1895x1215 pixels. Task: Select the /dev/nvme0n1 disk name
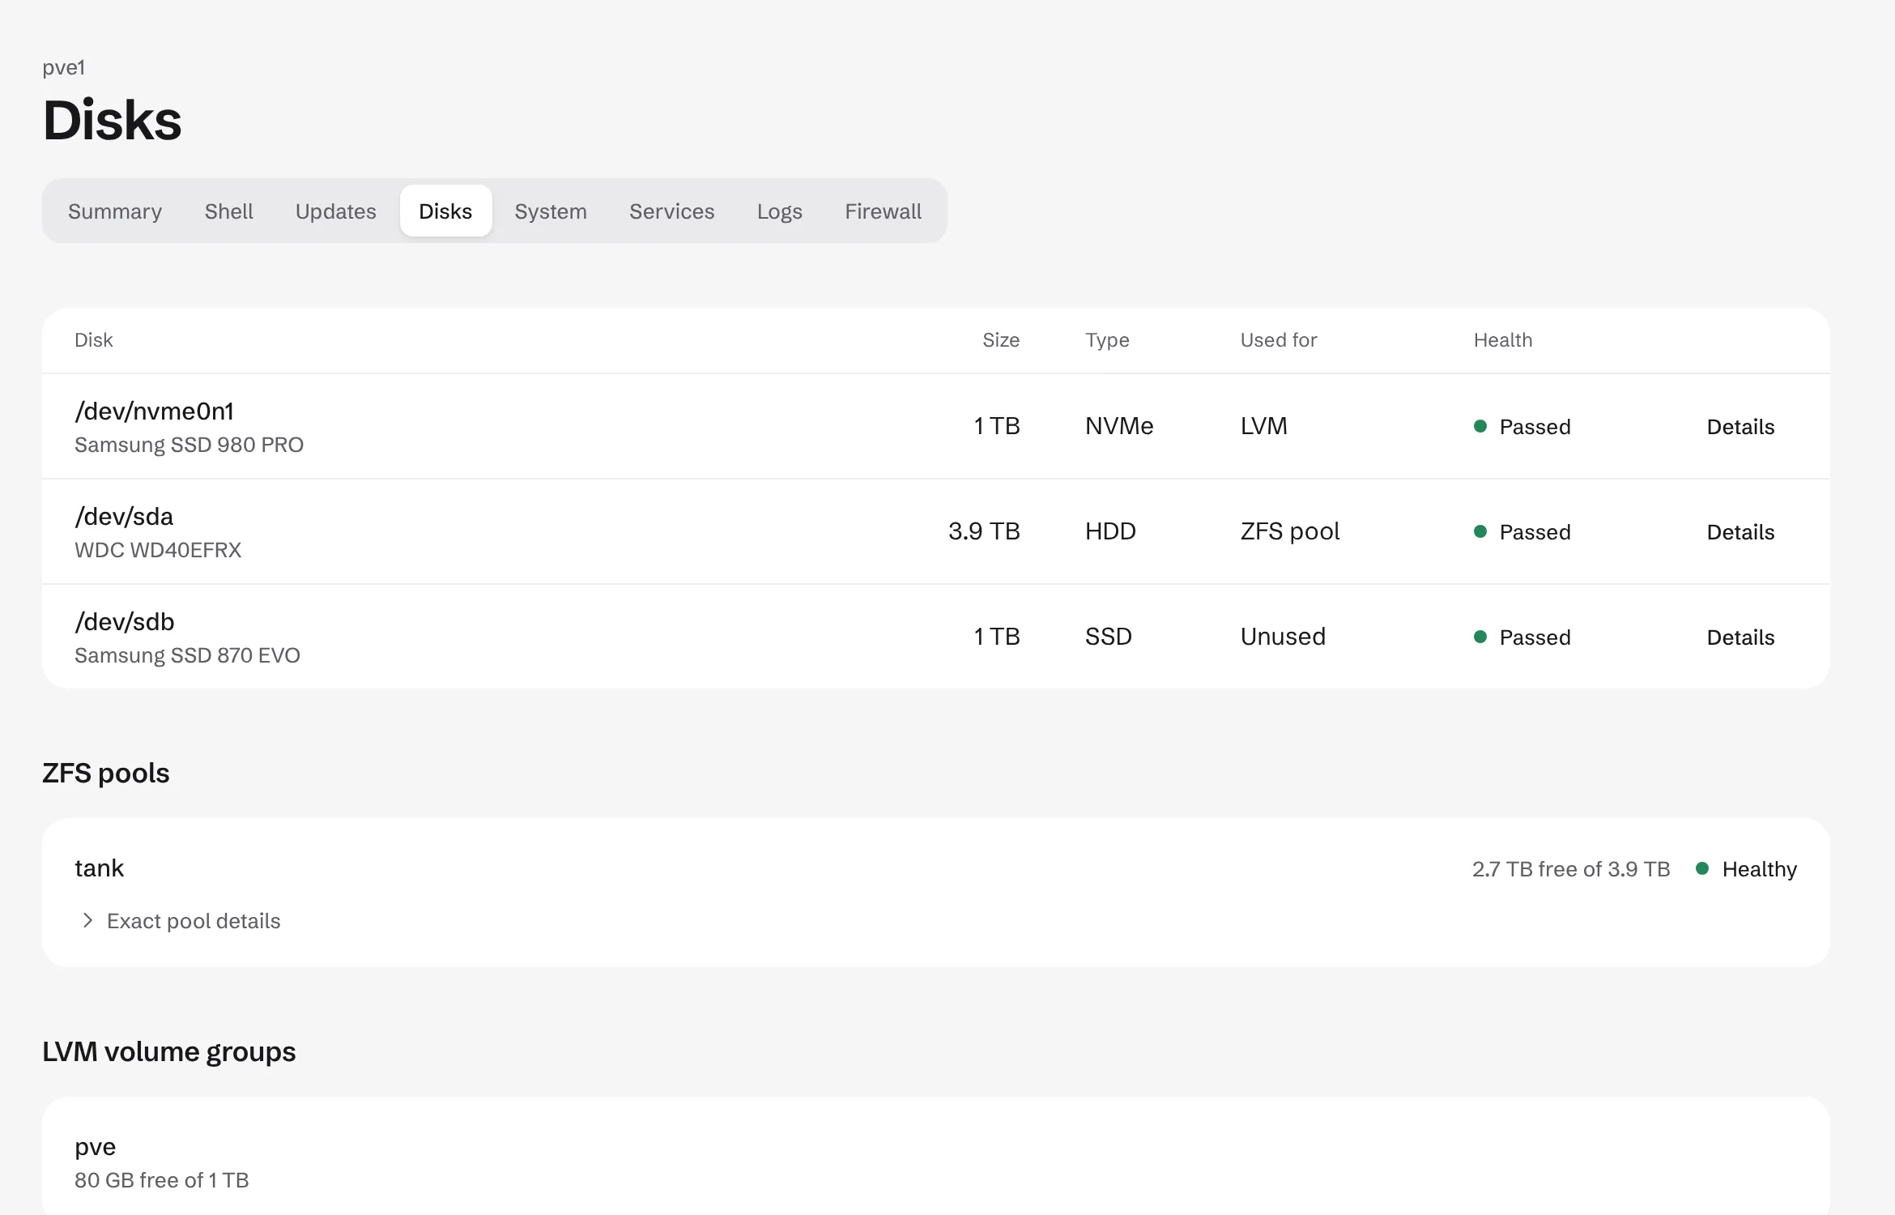click(x=155, y=411)
